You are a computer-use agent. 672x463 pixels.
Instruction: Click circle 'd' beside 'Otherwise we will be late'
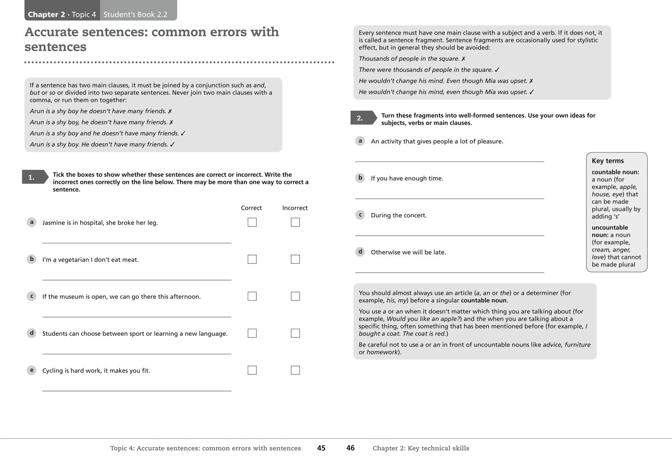[x=360, y=252]
